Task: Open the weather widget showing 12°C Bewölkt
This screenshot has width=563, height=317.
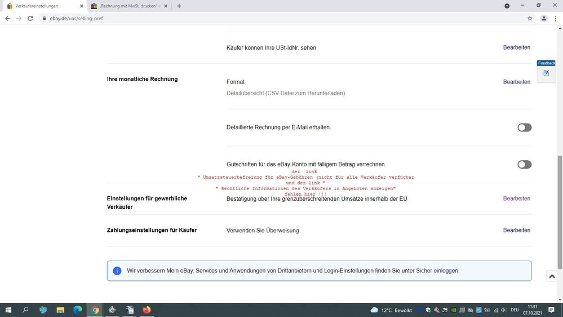Action: pos(391,310)
